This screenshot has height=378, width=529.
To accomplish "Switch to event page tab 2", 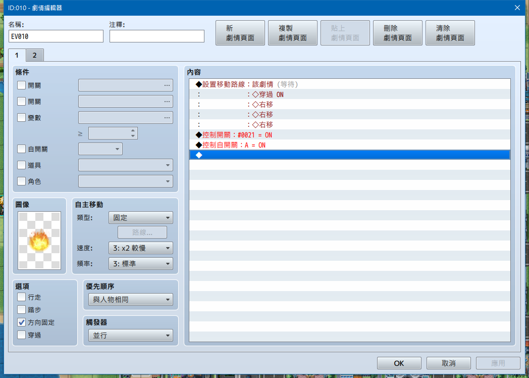I will [34, 56].
